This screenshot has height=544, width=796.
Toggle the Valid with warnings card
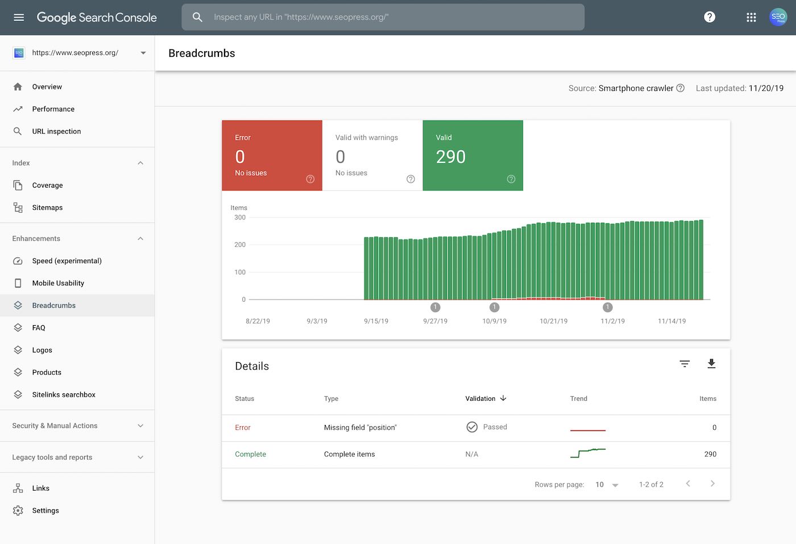pyautogui.click(x=372, y=155)
